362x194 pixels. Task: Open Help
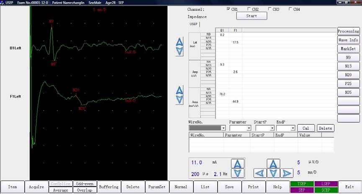[x=277, y=187]
